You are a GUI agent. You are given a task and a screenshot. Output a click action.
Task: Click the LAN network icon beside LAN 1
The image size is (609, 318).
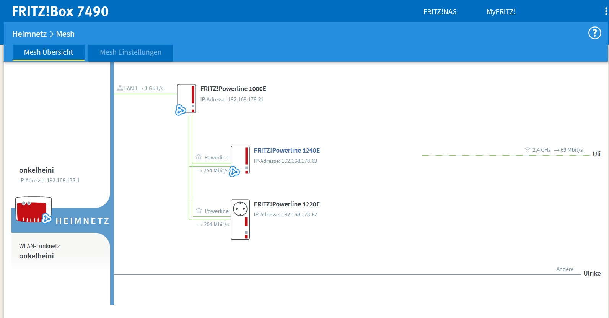coord(120,88)
